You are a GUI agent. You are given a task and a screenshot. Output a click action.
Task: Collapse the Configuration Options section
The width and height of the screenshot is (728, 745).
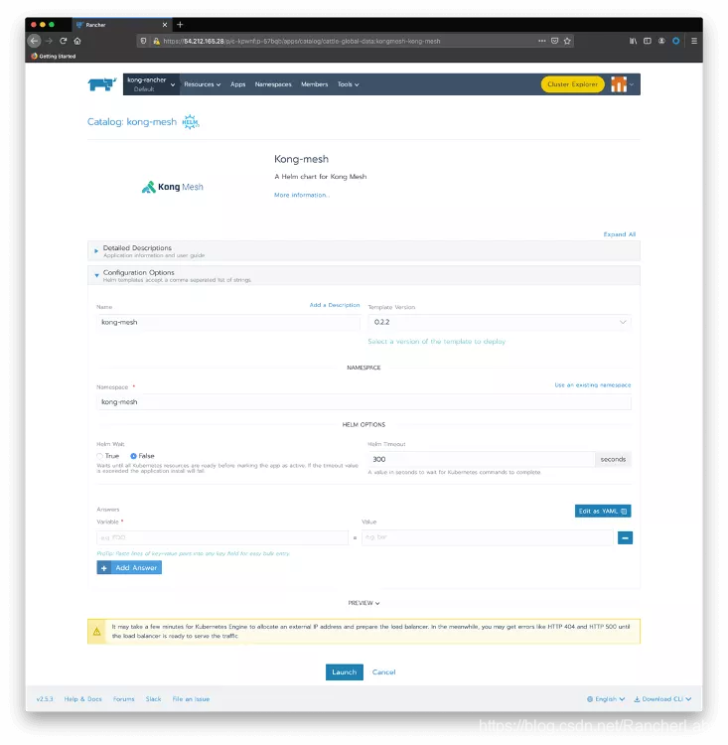click(x=364, y=275)
